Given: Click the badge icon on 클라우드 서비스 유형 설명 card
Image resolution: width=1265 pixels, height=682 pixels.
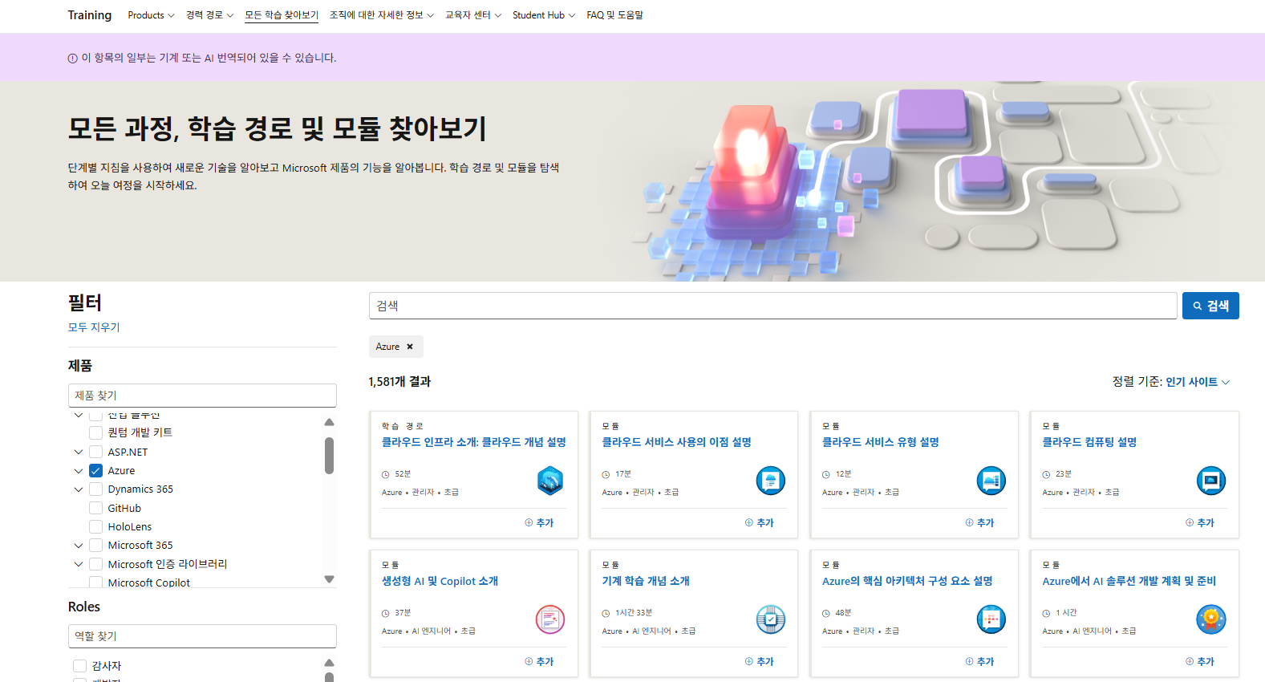Looking at the screenshot, I should tap(991, 481).
